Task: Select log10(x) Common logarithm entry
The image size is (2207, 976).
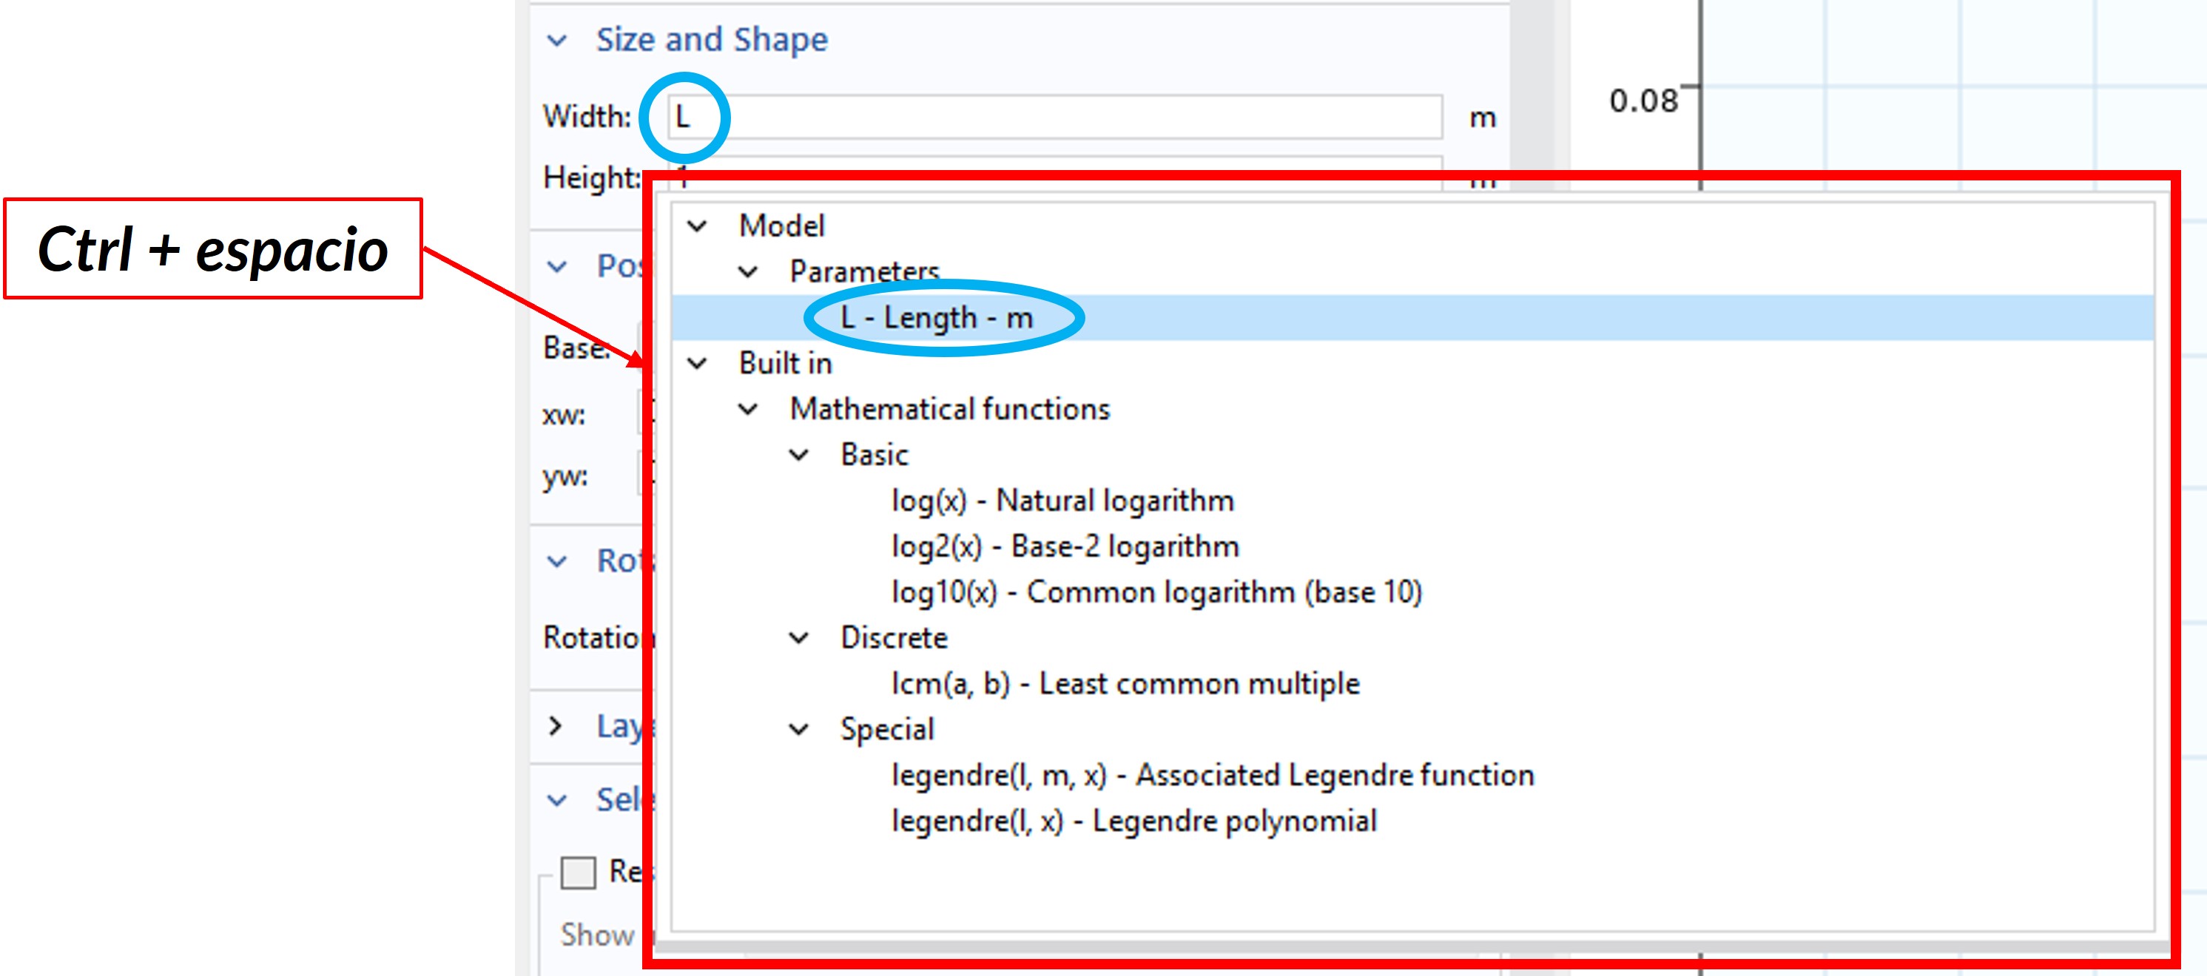Action: (x=1156, y=592)
